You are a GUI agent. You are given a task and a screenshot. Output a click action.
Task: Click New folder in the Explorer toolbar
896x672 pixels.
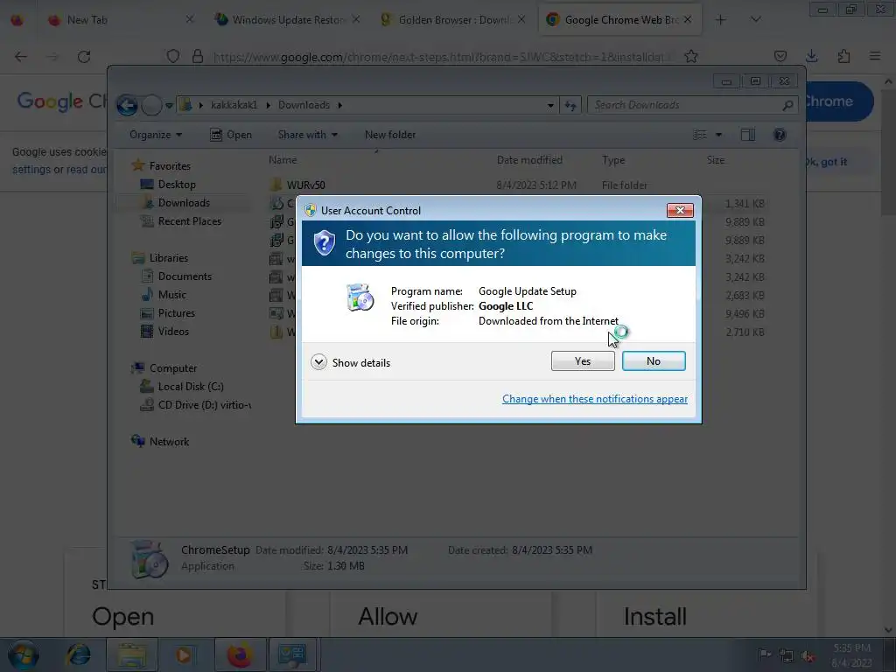390,135
